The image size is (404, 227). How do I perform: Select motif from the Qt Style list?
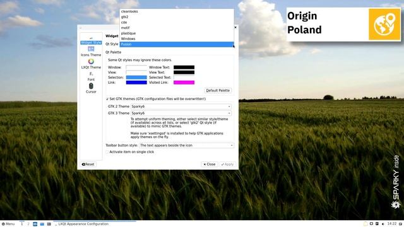click(x=177, y=28)
